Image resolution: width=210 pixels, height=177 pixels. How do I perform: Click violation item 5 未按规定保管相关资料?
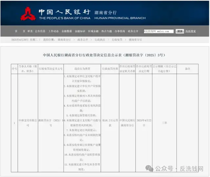[x=81, y=115]
